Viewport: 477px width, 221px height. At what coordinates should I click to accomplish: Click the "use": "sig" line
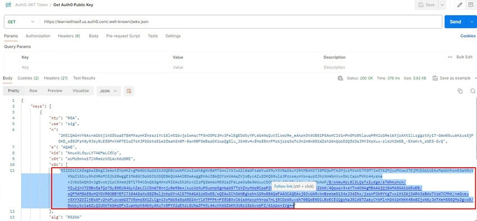pos(64,124)
